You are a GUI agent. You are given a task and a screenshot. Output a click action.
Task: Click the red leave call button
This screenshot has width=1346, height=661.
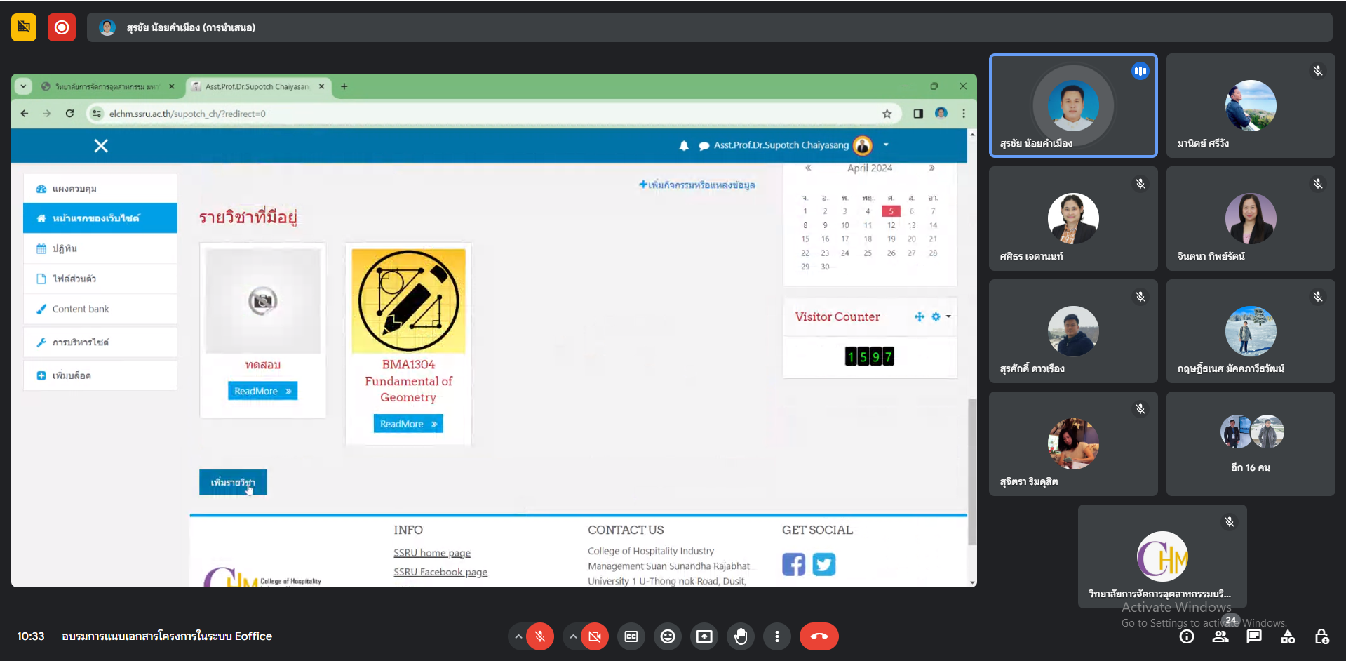819,636
